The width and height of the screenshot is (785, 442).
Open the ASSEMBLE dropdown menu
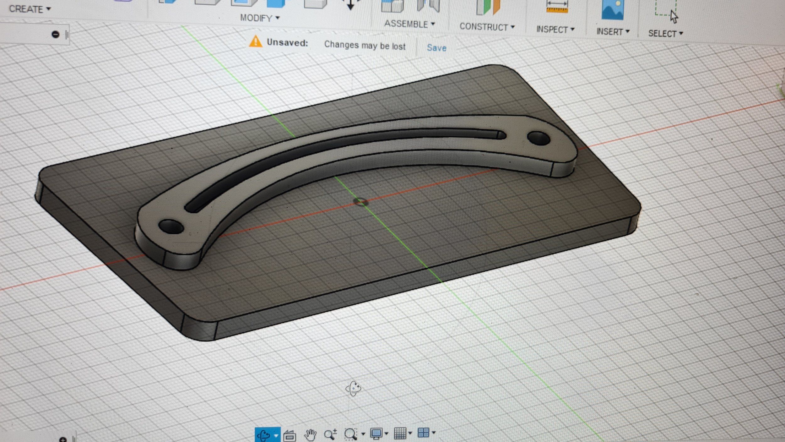point(409,24)
